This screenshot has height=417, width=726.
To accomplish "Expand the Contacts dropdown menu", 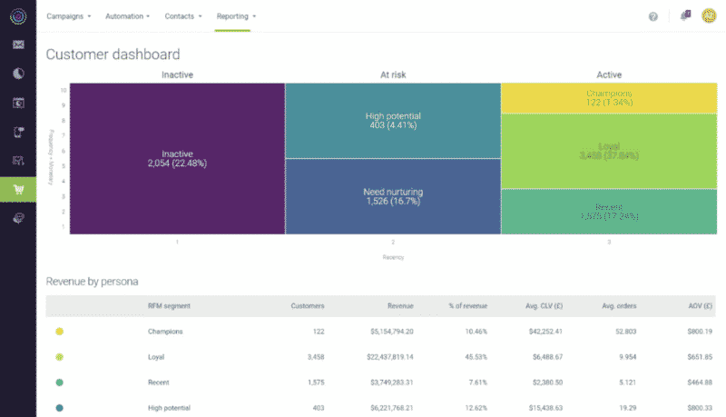I will [x=185, y=16].
